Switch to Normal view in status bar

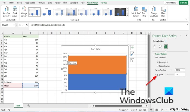point(151,110)
